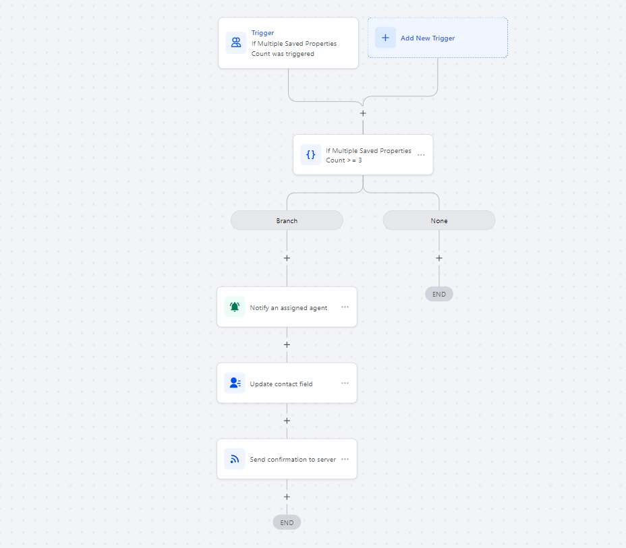Open options menu for Update contact field
This screenshot has width=626, height=548.
[x=345, y=384]
